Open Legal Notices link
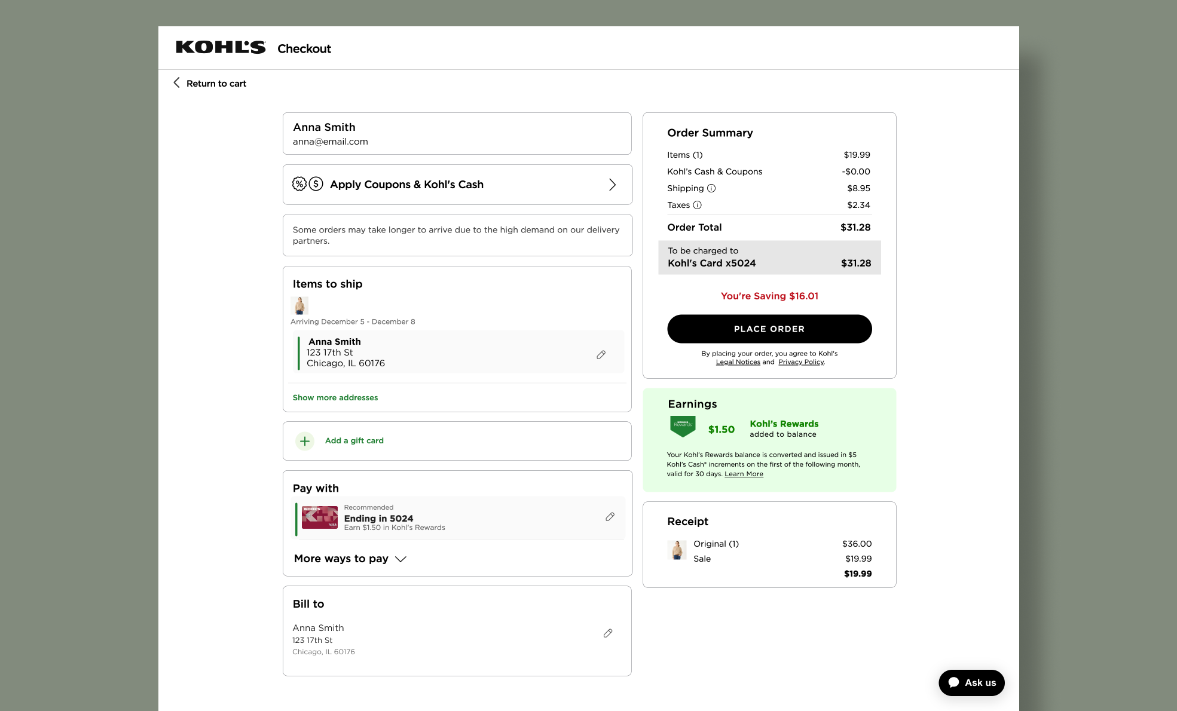Image resolution: width=1177 pixels, height=711 pixels. [738, 362]
